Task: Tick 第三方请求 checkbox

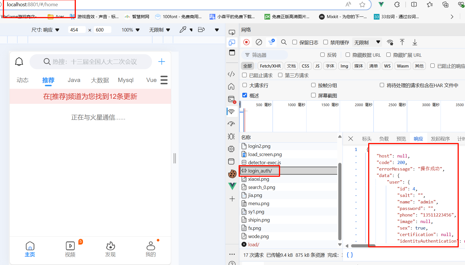Action: click(x=280, y=75)
